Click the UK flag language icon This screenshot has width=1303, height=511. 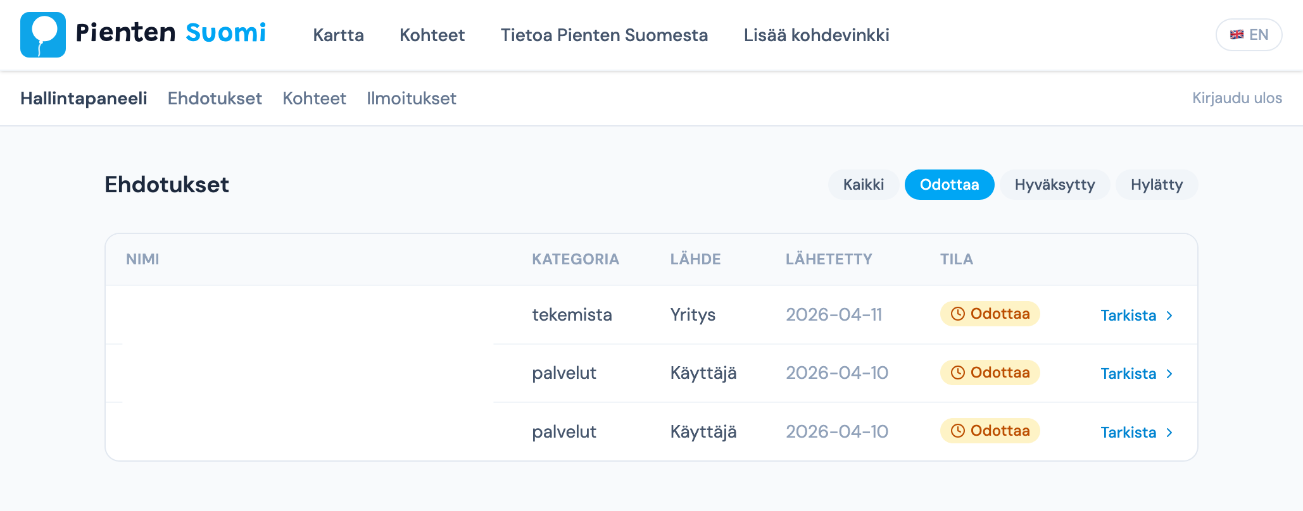tap(1237, 35)
